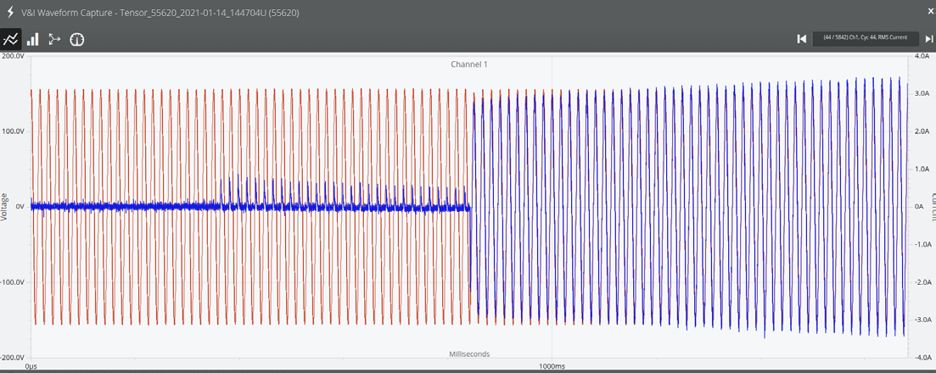Screen dimensions: 936x373
Task: Click the -1.0A current axis value
Action: click(921, 244)
